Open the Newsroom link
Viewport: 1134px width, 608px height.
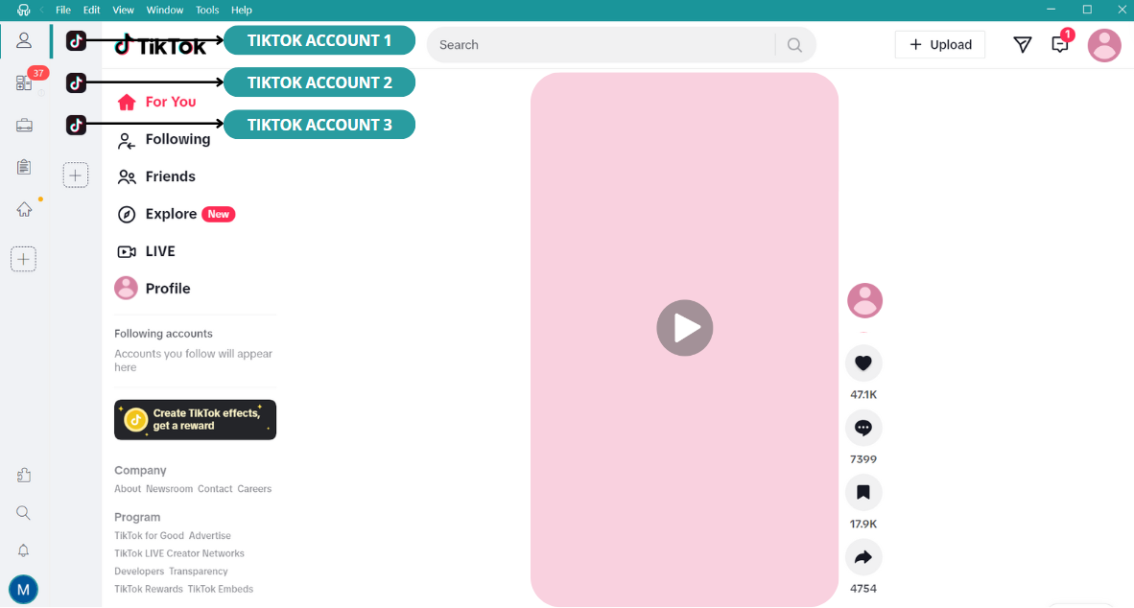[x=169, y=489]
